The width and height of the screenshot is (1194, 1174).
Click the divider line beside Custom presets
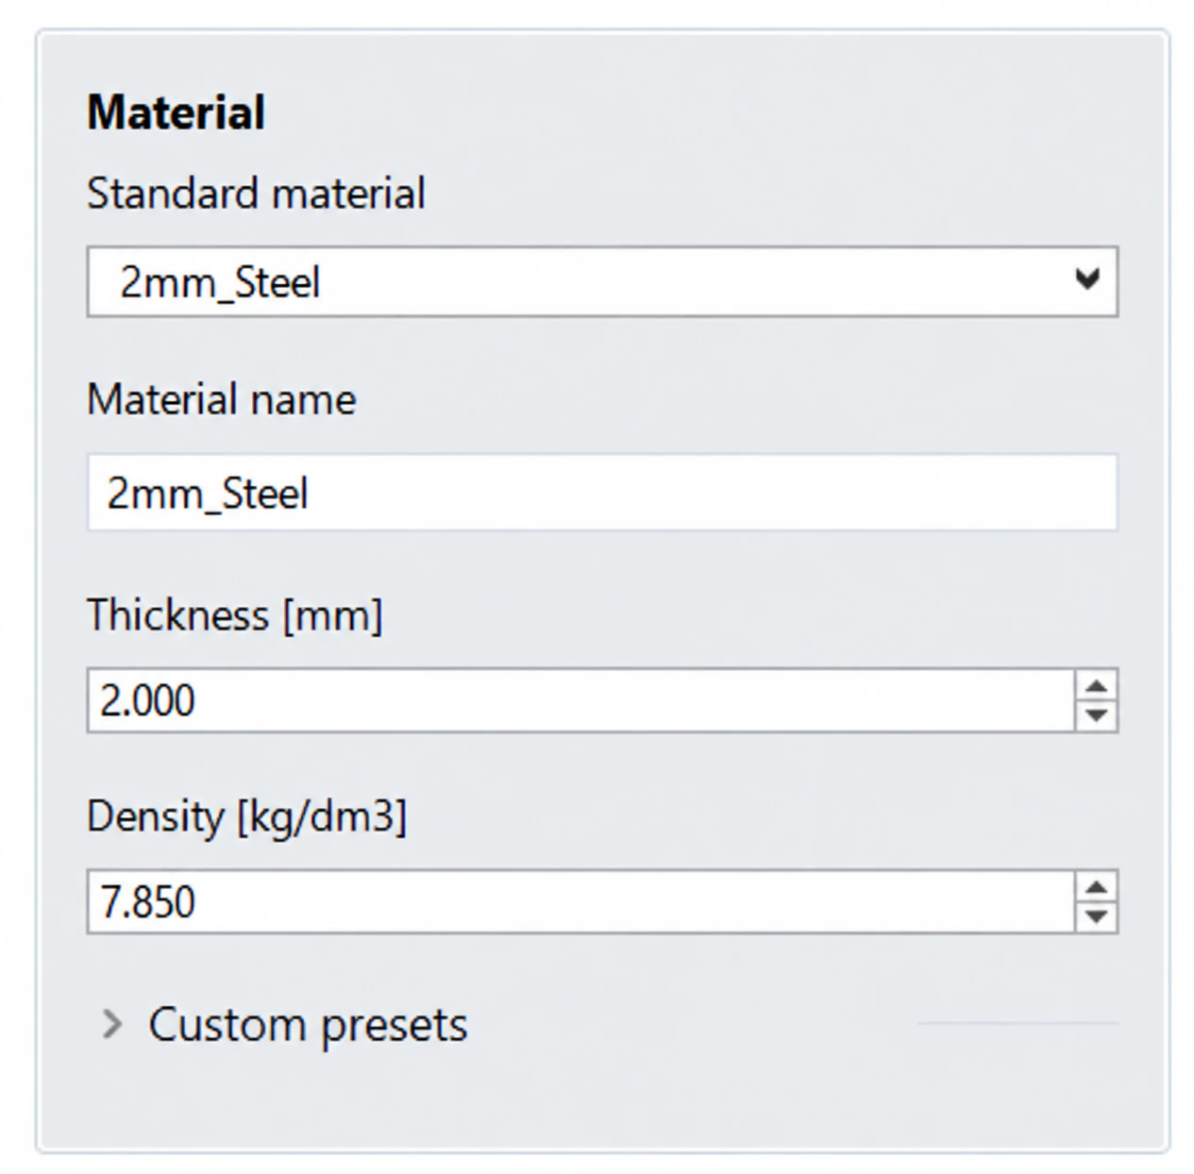click(x=1017, y=1023)
